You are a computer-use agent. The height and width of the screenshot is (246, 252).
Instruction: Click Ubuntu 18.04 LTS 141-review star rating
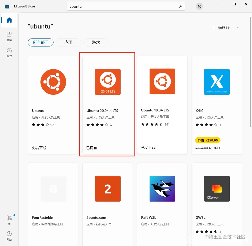pyautogui.click(x=155, y=124)
